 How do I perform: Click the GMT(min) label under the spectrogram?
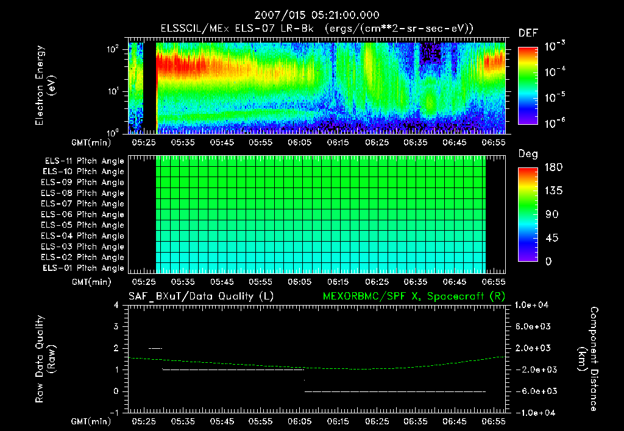(91, 142)
